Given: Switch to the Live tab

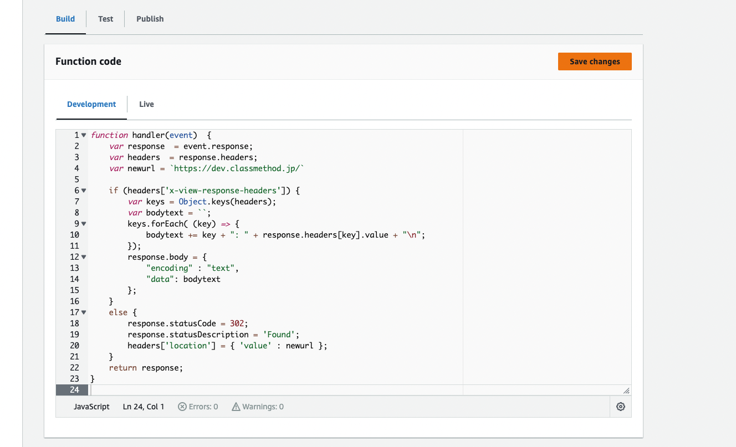Looking at the screenshot, I should click(x=146, y=104).
